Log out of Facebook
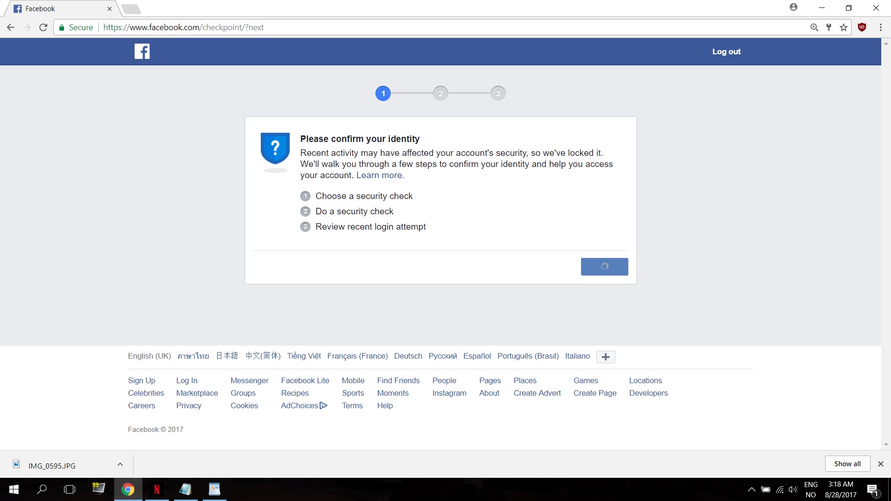Image resolution: width=891 pixels, height=501 pixels. (726, 51)
